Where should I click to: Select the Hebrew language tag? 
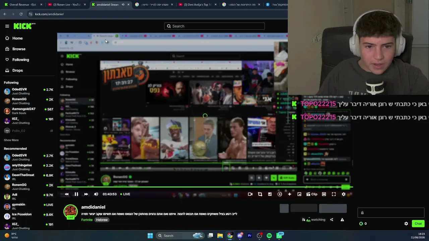click(102, 220)
